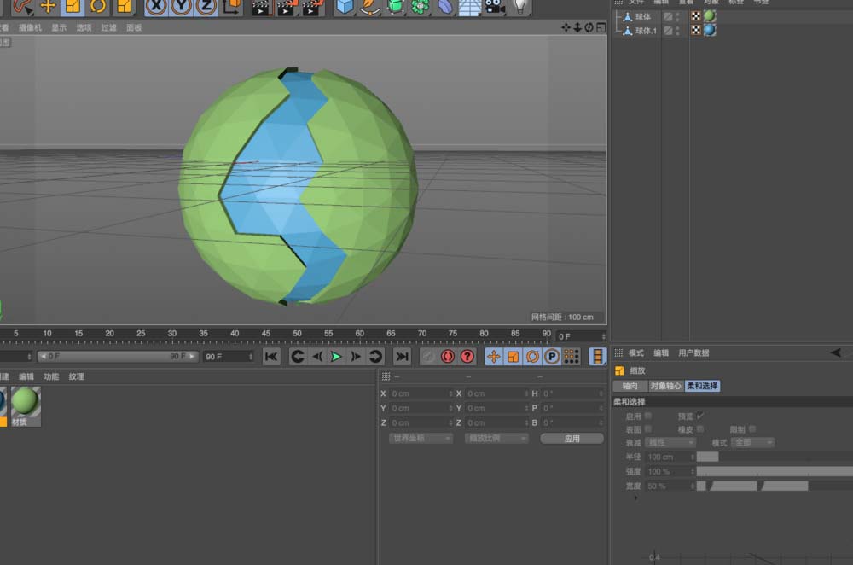Click blue material tag on 球体.1
This screenshot has height=565, width=853.
point(710,30)
